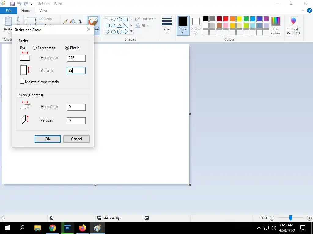The height and width of the screenshot is (234, 313).
Task: Click OK in Resize and Skew
Action: click(x=47, y=139)
